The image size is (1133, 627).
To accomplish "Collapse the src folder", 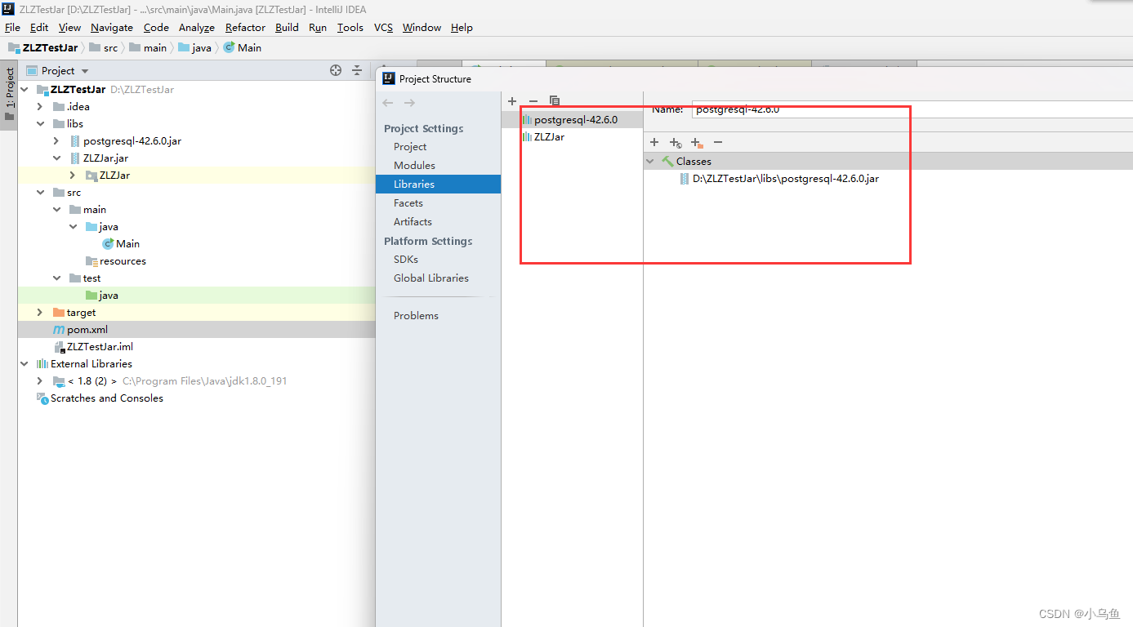I will (40, 193).
